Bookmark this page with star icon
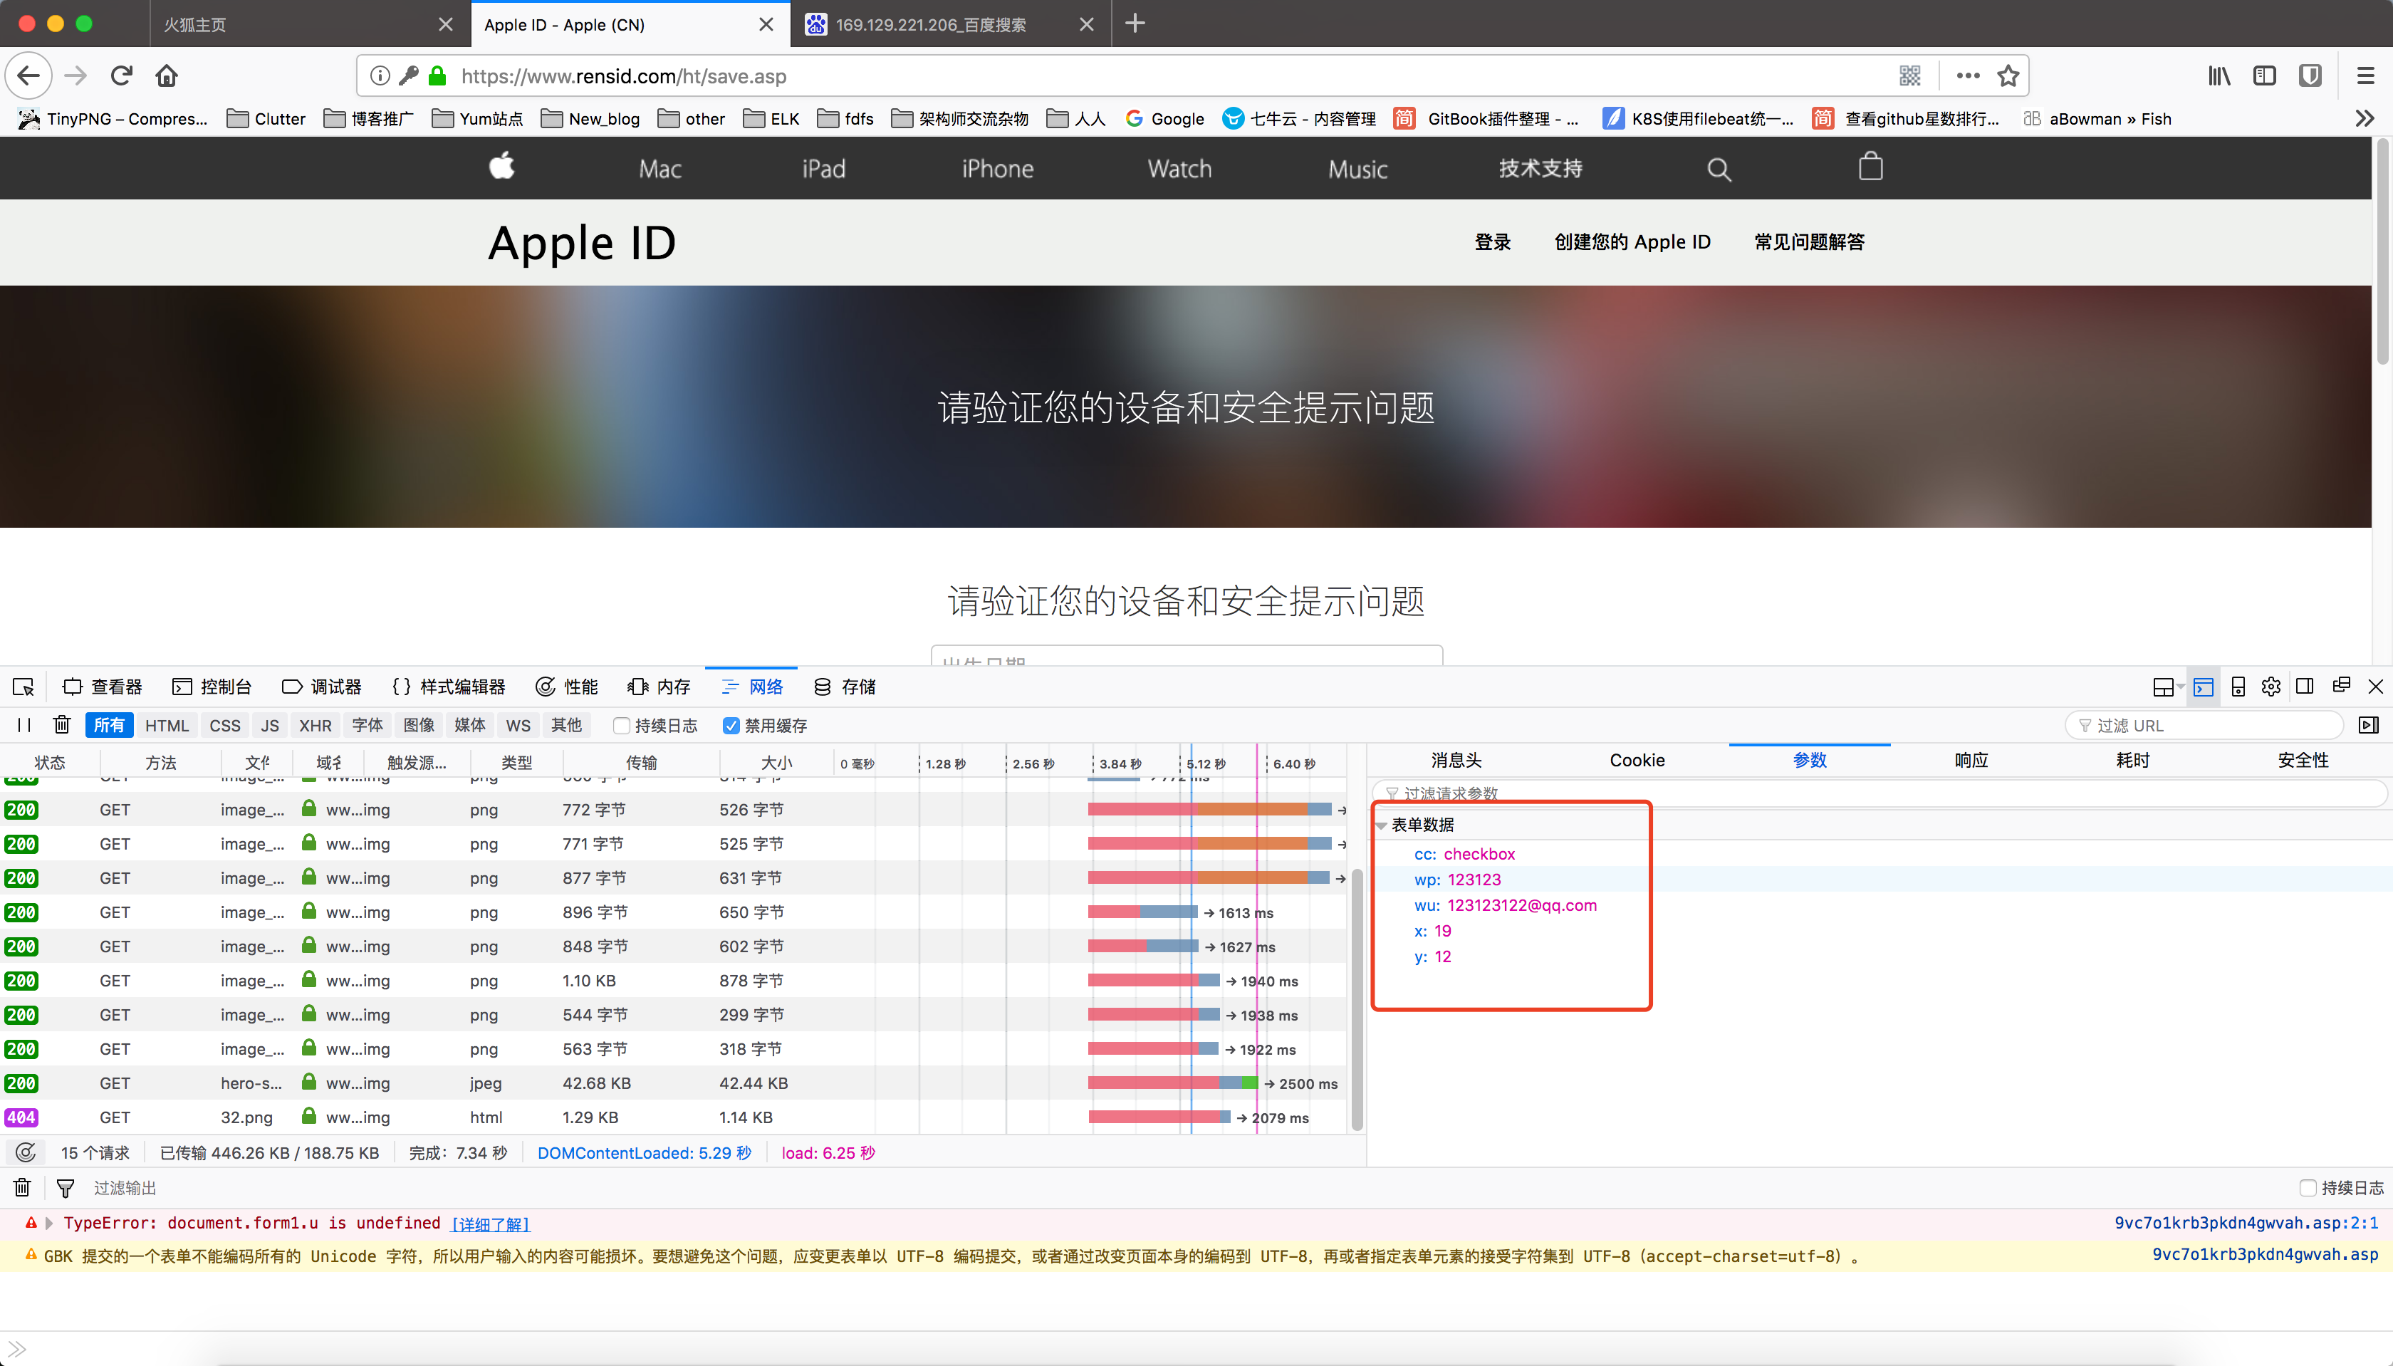 point(2008,76)
